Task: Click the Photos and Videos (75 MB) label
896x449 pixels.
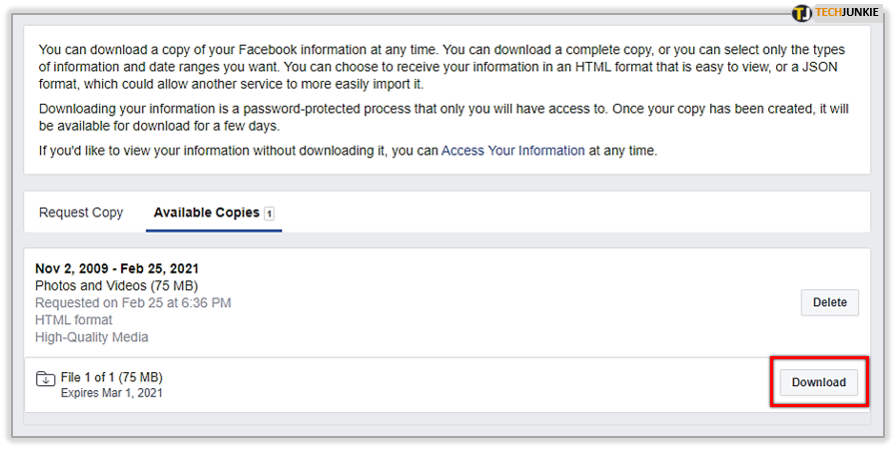Action: pyautogui.click(x=115, y=285)
